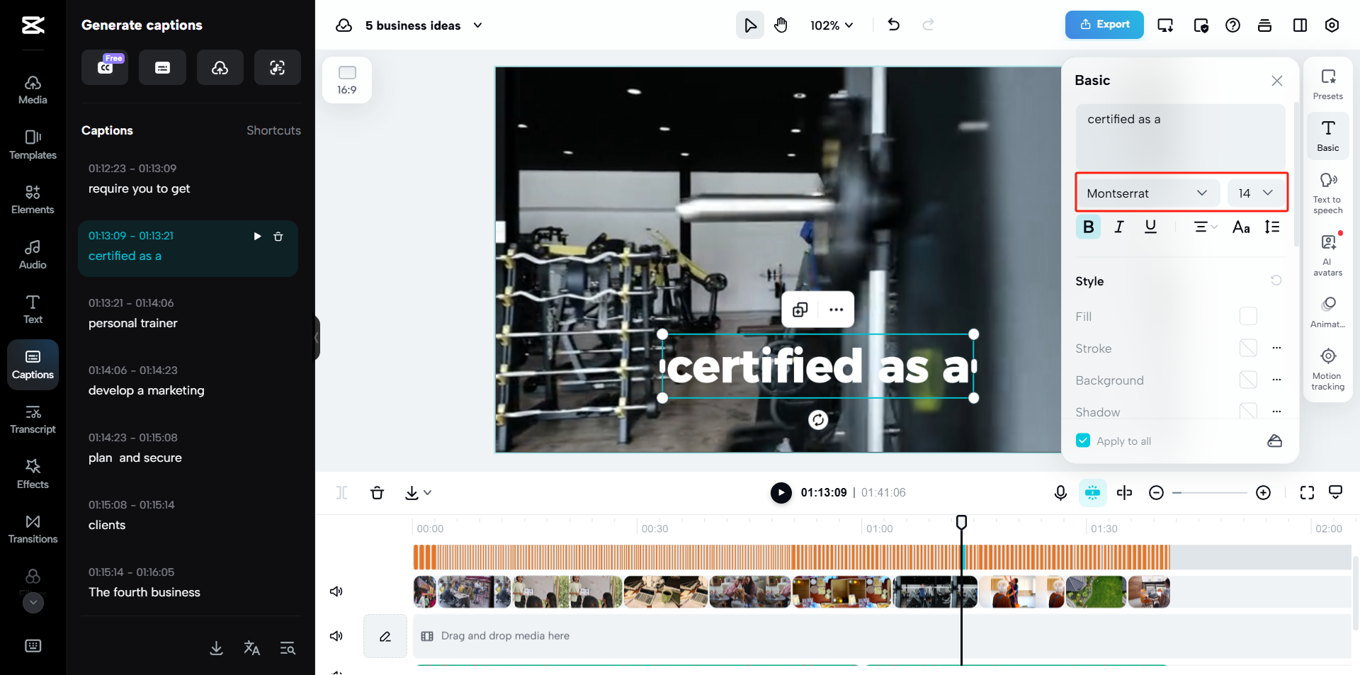Viewport: 1360px width, 675px height.
Task: Translate captions icon
Action: (x=251, y=648)
